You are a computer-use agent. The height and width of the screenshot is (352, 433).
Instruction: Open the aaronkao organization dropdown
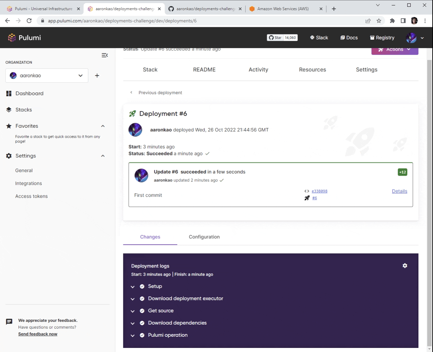tap(47, 76)
